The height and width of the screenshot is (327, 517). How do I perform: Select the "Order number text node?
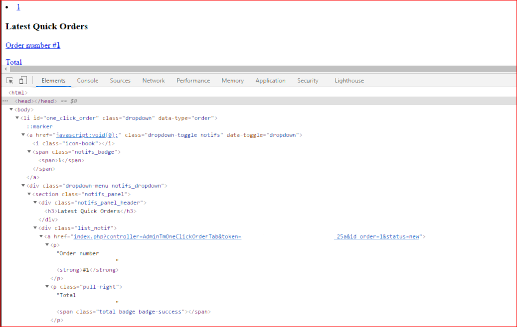pyautogui.click(x=78, y=253)
